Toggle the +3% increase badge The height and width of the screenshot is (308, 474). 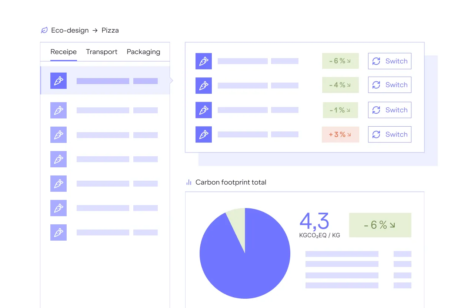[x=340, y=134]
